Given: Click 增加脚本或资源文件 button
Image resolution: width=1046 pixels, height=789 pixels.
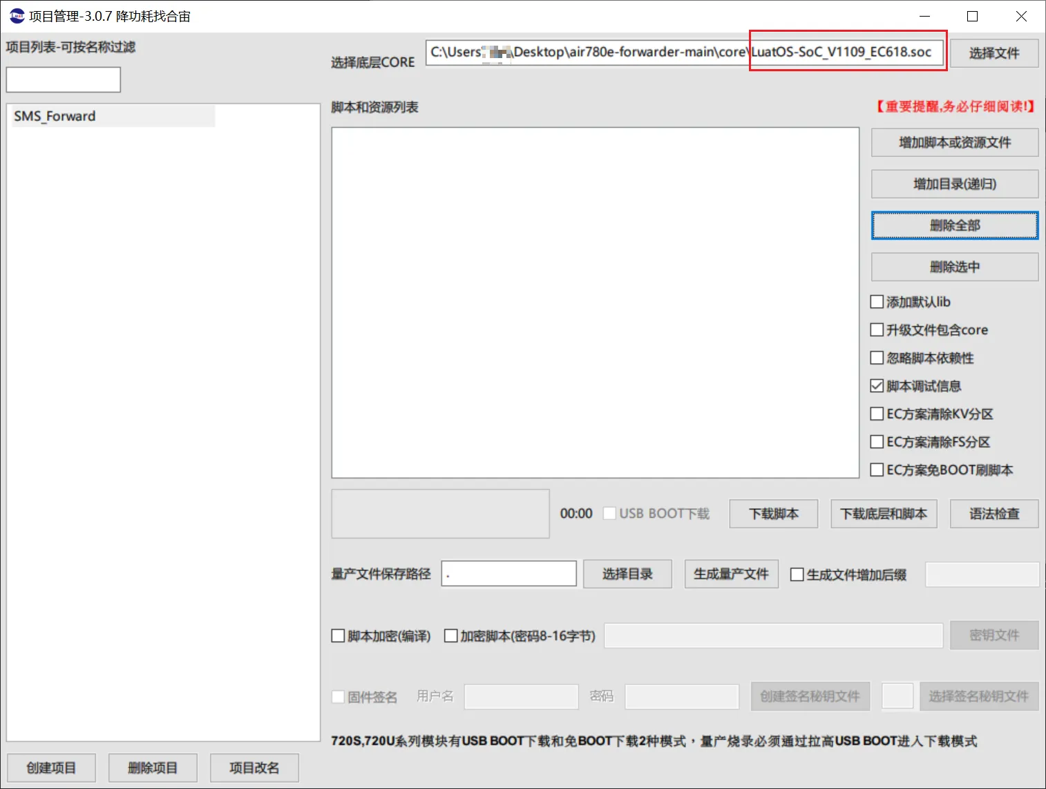Looking at the screenshot, I should 955,142.
